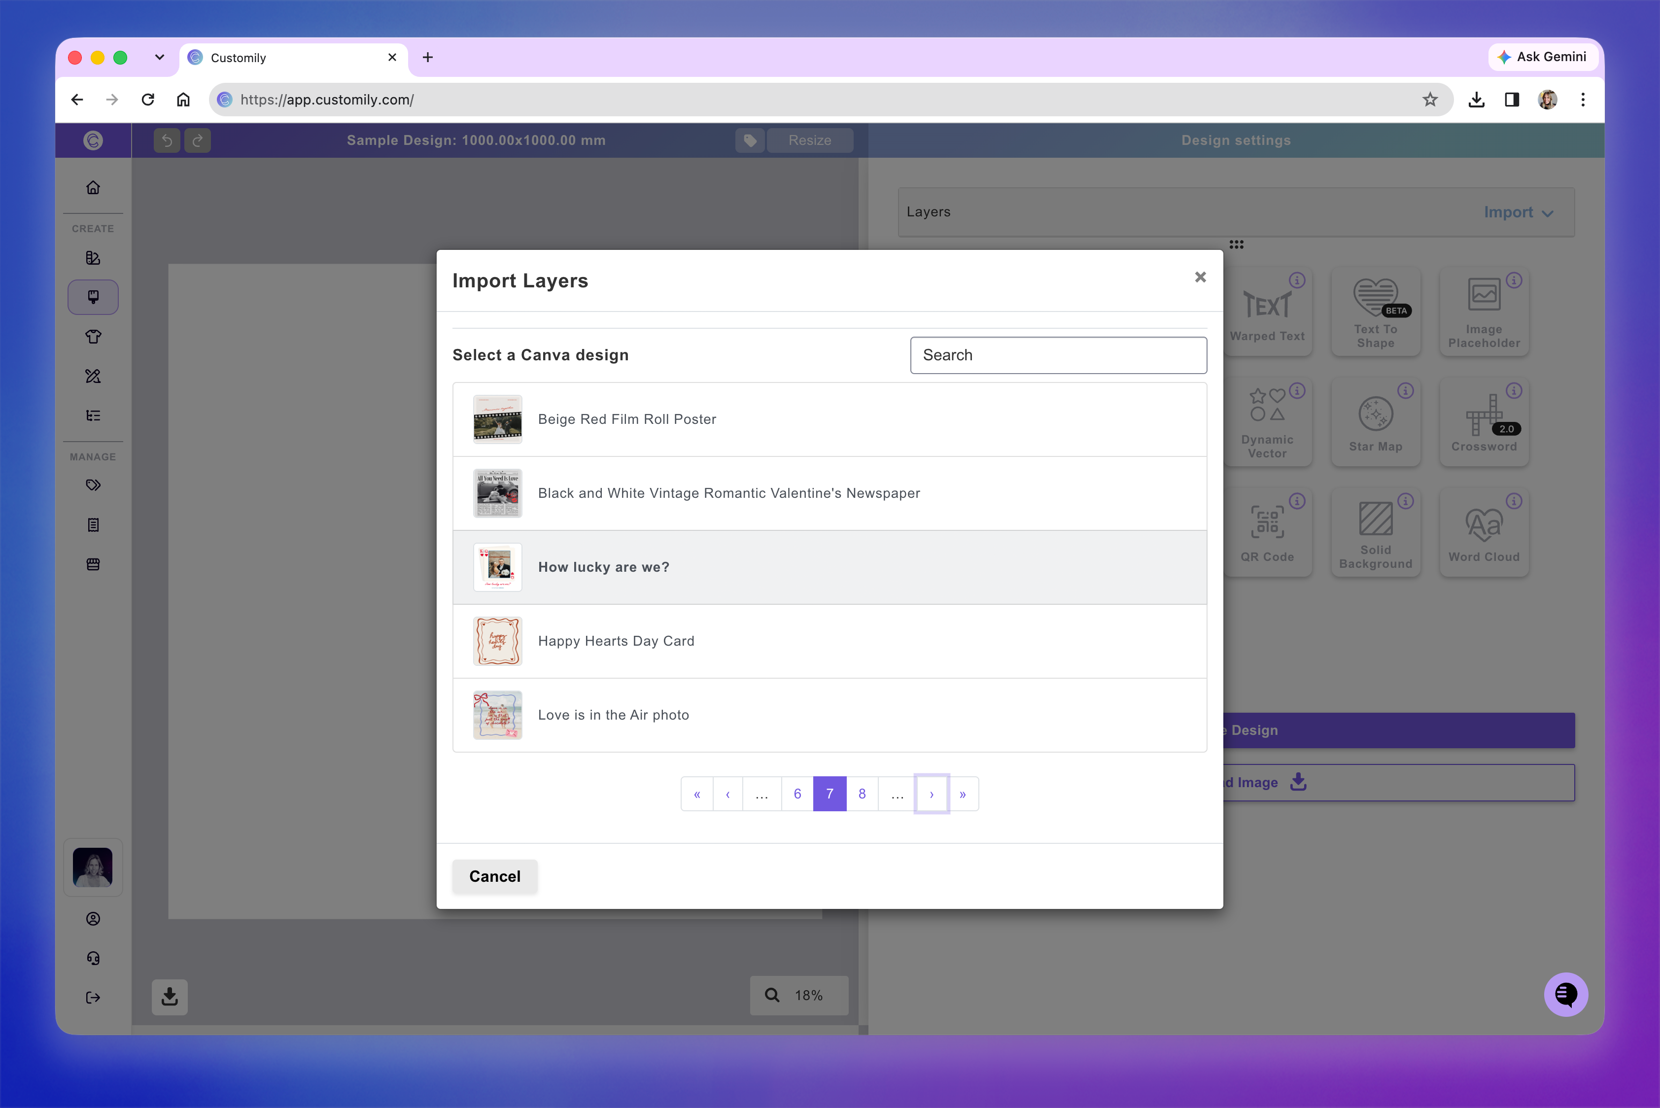Go to last page of designs
The image size is (1660, 1108).
point(963,794)
